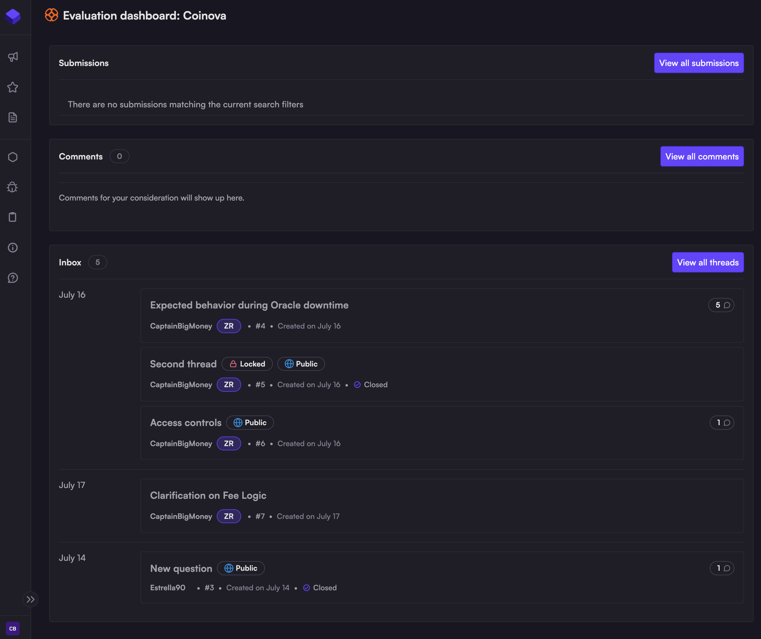Expand the sidebar with double chevron
761x639 pixels.
click(x=30, y=600)
